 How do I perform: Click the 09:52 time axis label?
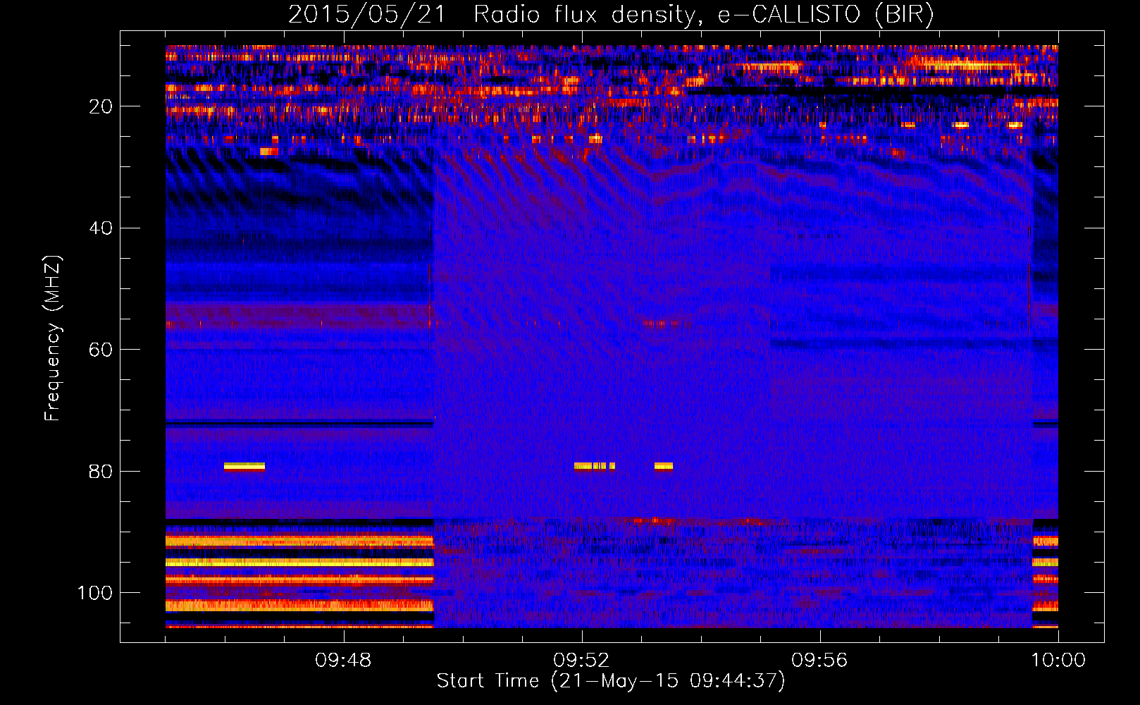[x=581, y=661]
